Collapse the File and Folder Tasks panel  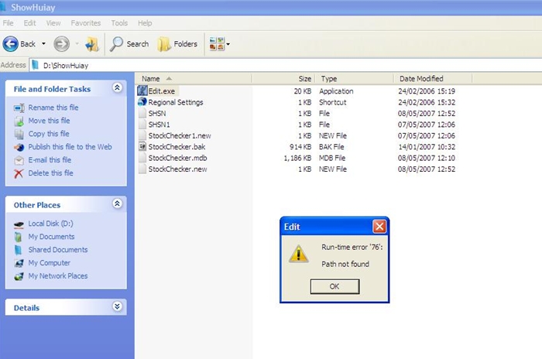117,87
